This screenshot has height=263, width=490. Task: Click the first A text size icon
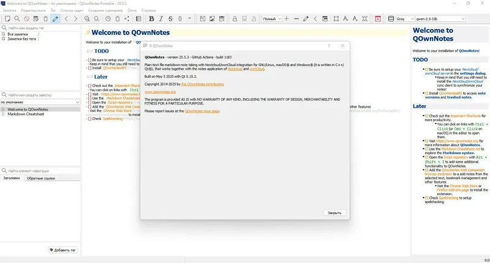click(x=345, y=19)
